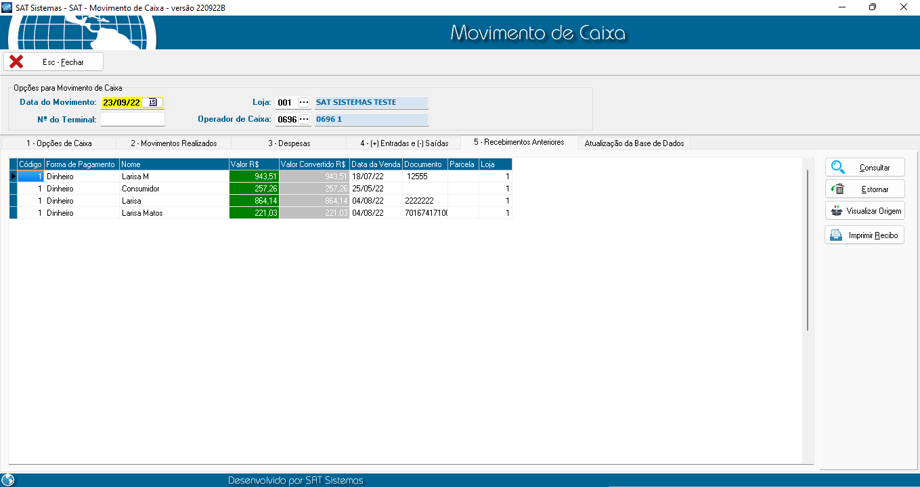This screenshot has width=920, height=487.
Task: Switch to the 1 - Opções de Caixa tab
Action: tap(59, 143)
